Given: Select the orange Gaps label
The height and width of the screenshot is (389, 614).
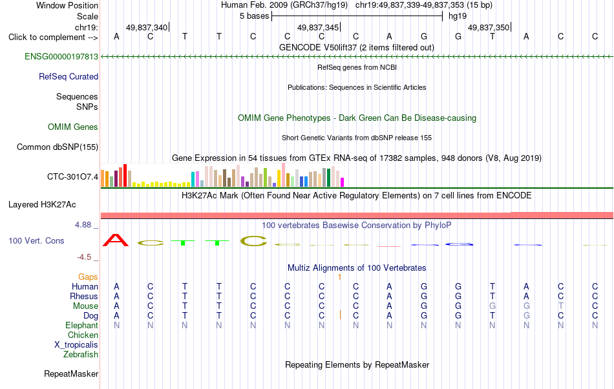Looking at the screenshot, I should pos(88,277).
